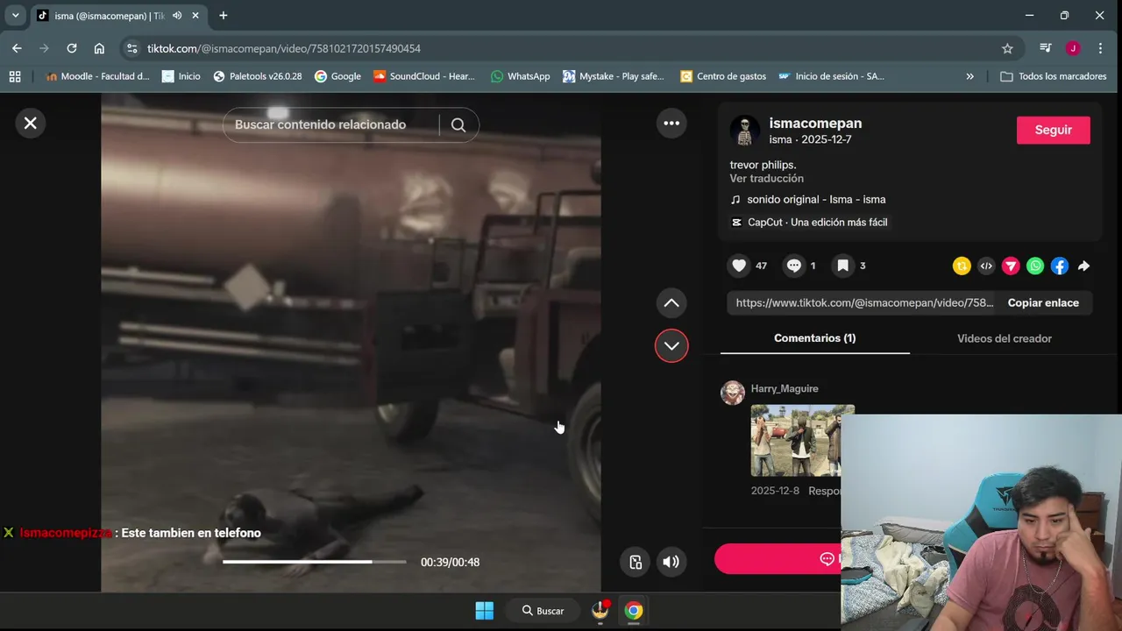Open the ismacomepan profile name
Image resolution: width=1122 pixels, height=631 pixels.
(815, 124)
